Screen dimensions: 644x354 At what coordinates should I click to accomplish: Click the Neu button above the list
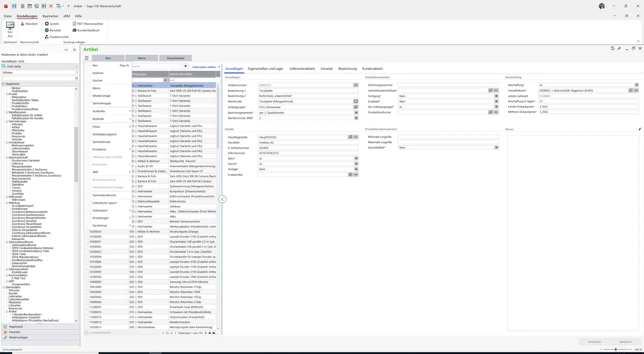[108, 58]
